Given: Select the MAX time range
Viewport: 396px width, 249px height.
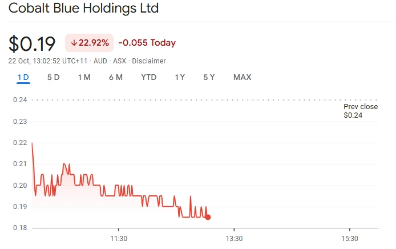Looking at the screenshot, I should (242, 77).
